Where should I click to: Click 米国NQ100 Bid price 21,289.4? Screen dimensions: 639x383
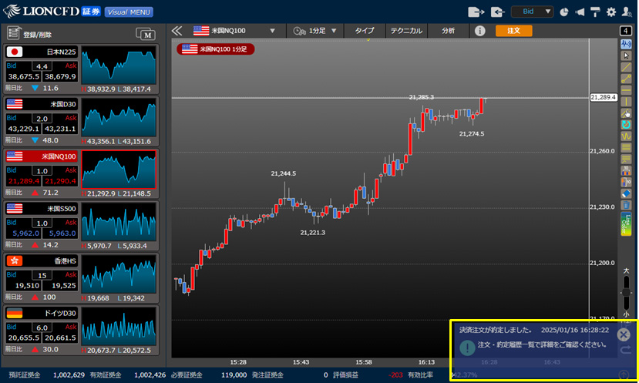24,181
